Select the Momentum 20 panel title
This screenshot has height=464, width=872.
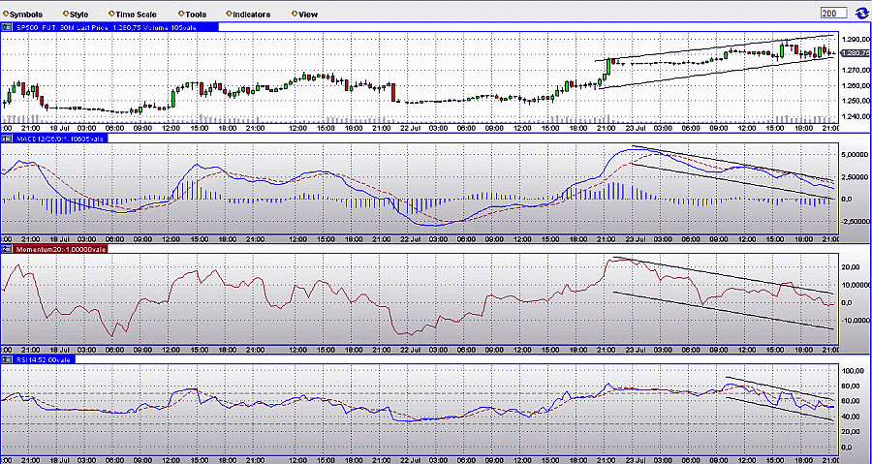click(x=58, y=249)
